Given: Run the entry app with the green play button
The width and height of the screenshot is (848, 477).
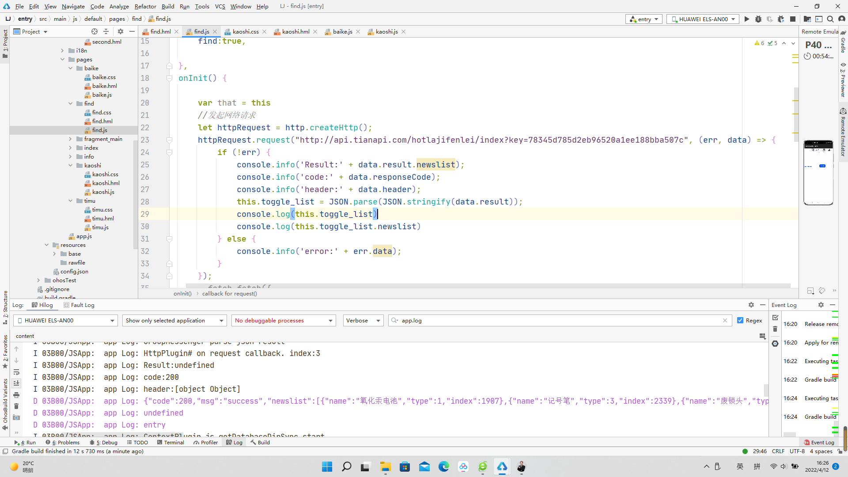Looking at the screenshot, I should pos(746,19).
